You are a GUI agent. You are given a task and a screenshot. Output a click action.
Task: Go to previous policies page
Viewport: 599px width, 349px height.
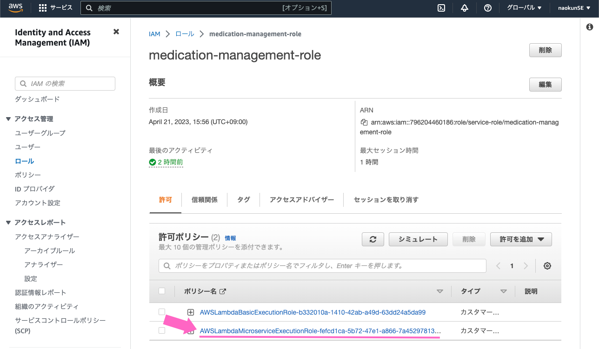coord(498,266)
